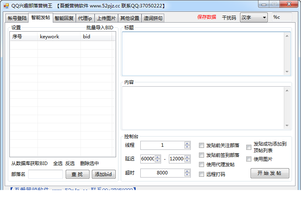Image resolution: width=301 pixels, height=199 pixels.
Task: Enable the 使用图片 checkbox
Action: (x=249, y=159)
